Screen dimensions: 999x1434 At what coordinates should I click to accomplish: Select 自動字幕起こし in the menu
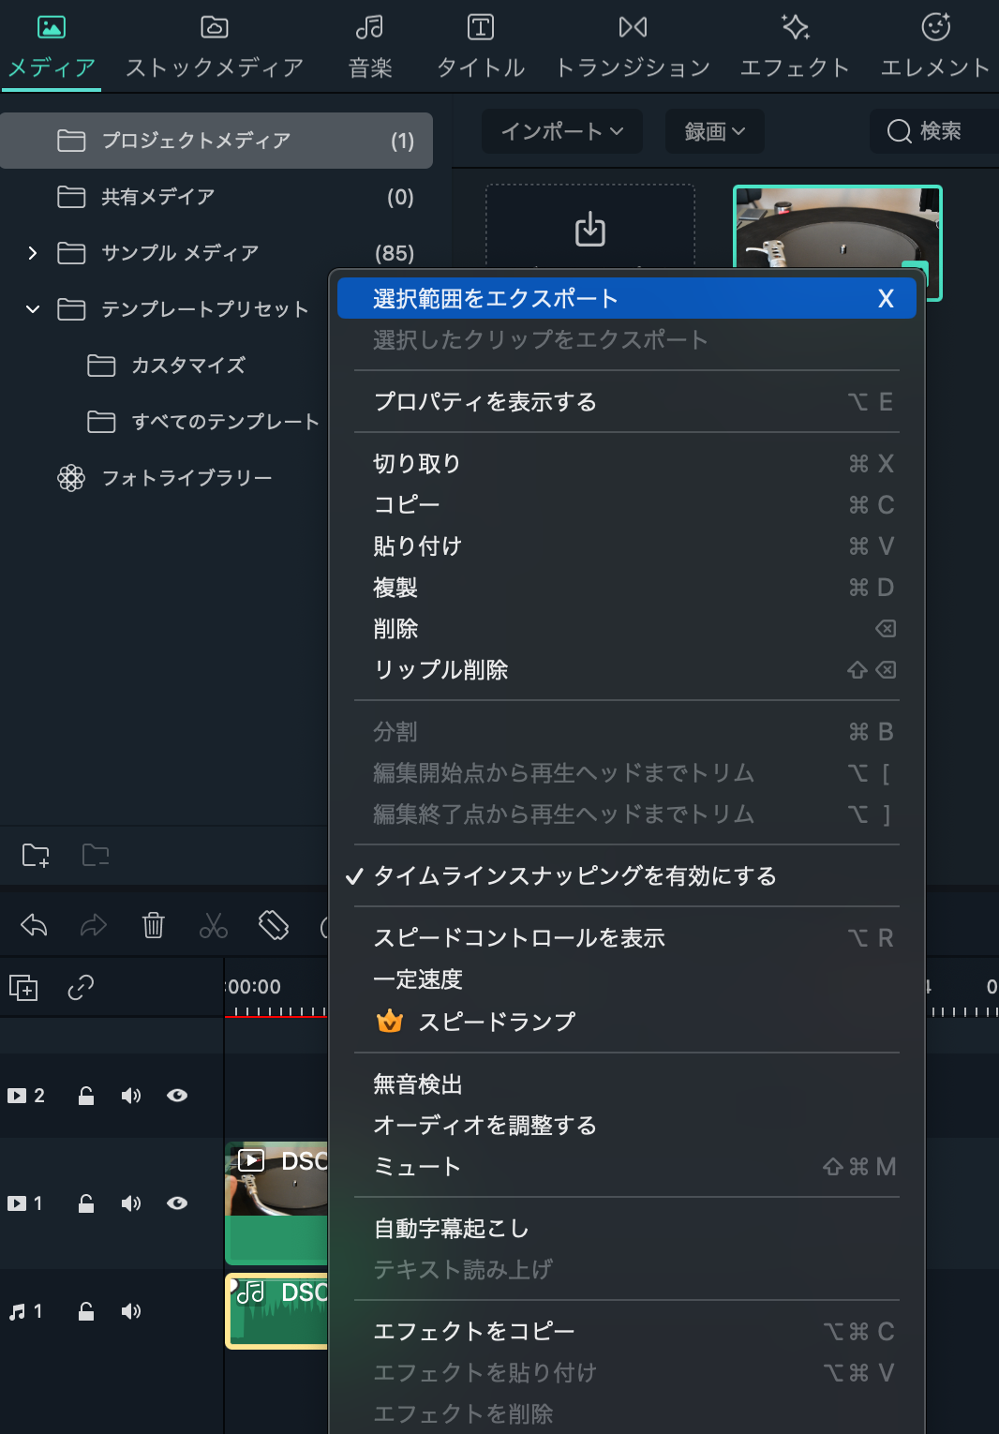pyautogui.click(x=451, y=1229)
